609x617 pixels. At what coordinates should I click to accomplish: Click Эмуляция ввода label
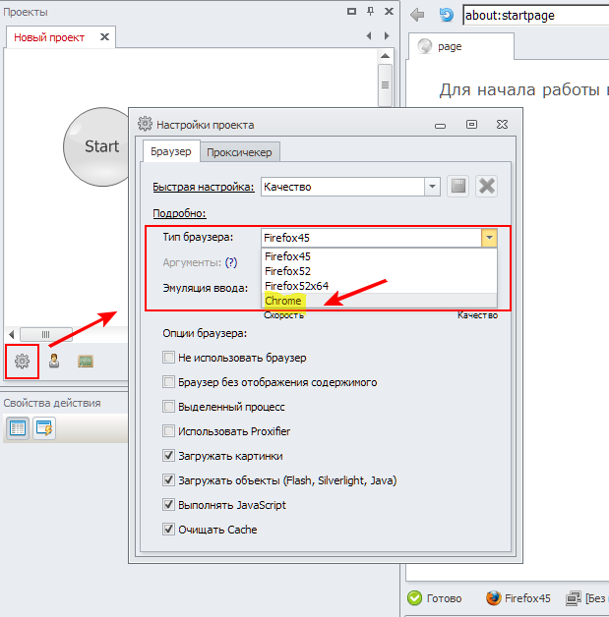click(206, 288)
